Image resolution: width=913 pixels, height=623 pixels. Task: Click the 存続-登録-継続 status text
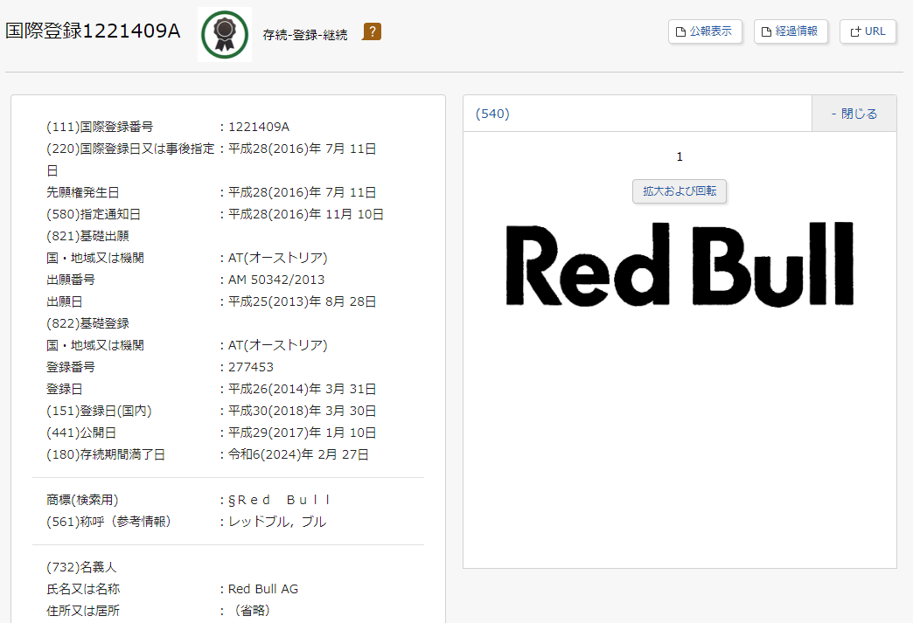tap(305, 35)
